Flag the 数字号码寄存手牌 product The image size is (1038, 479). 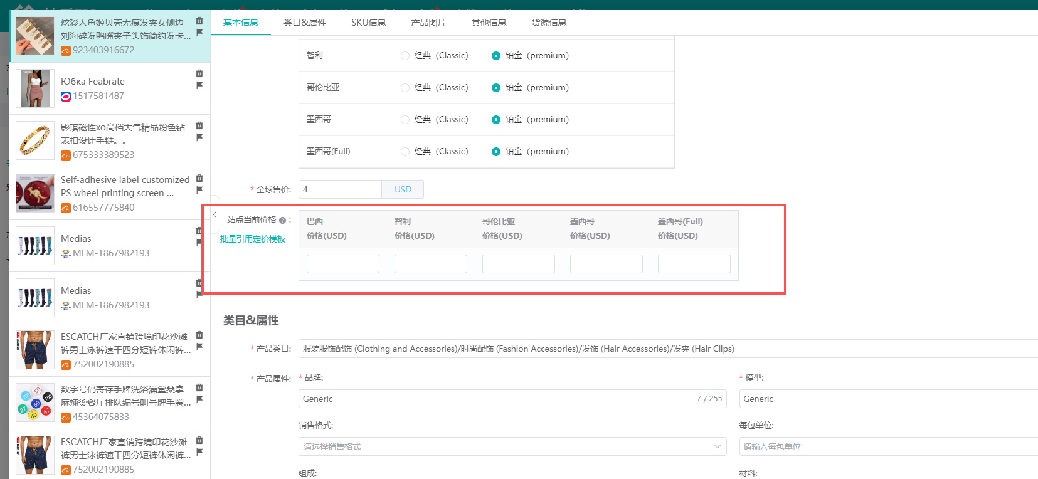[x=199, y=399]
